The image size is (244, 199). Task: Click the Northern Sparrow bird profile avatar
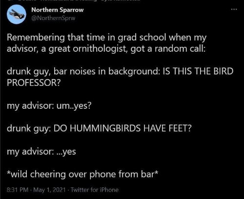point(17,15)
